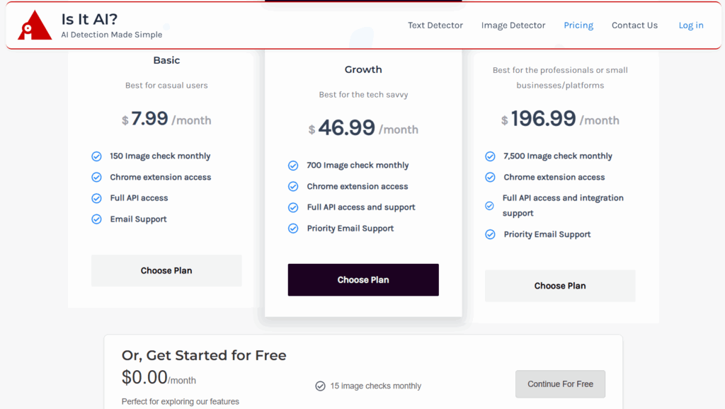Choose the Basic $7.99 plan
This screenshot has width=725, height=409.
[x=166, y=270]
